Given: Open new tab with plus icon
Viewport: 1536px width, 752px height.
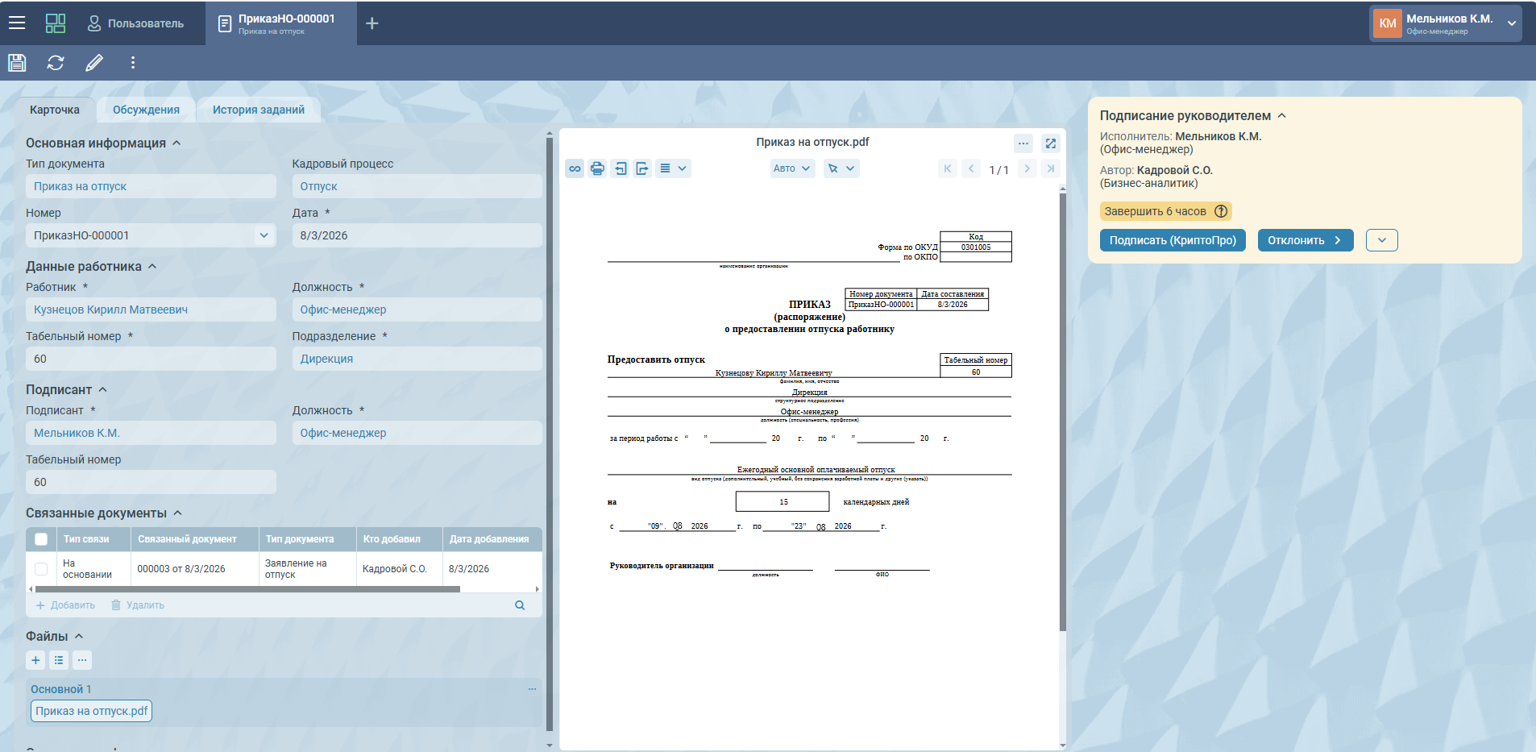Looking at the screenshot, I should point(372,23).
